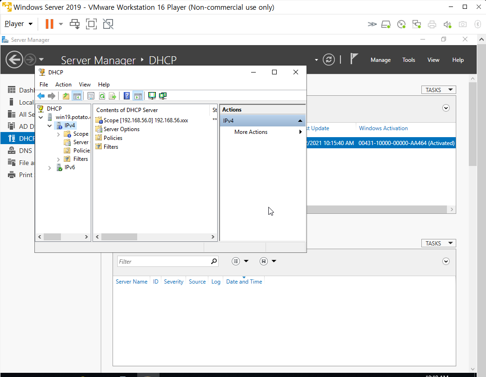486x377 pixels.
Task: Sort events by Severity column
Action: (173, 282)
